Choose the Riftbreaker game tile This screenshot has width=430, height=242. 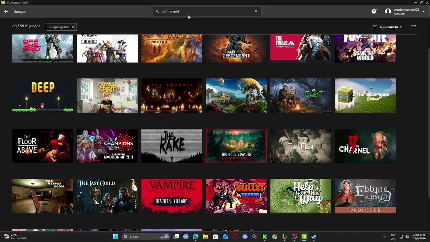[x=236, y=96]
